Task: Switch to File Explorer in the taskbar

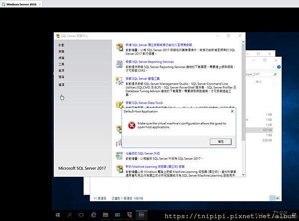Action: pos(106,215)
